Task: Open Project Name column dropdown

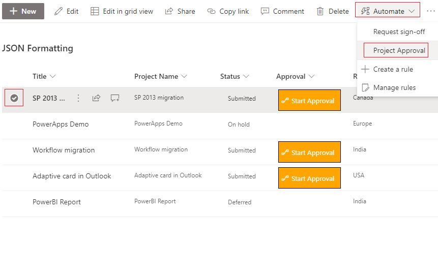Action: 161,76
